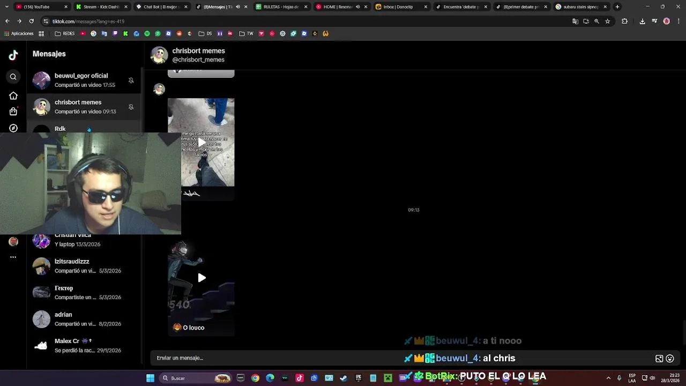Image resolution: width=686 pixels, height=386 pixels.
Task: Click the Spotify bookmark icon
Action: 147,33
